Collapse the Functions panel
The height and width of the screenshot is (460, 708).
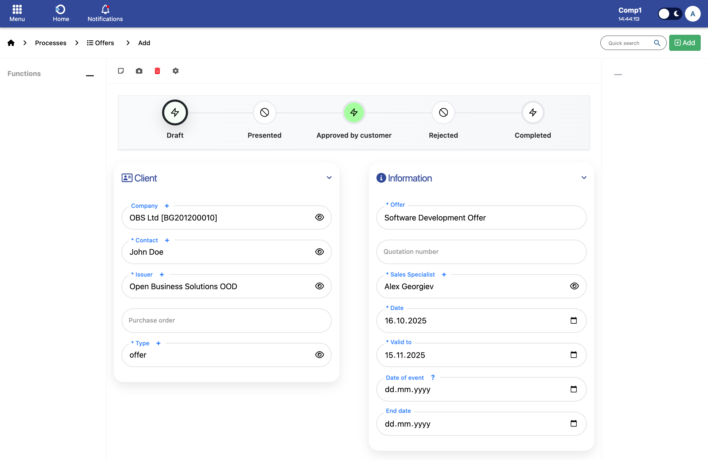coord(90,75)
